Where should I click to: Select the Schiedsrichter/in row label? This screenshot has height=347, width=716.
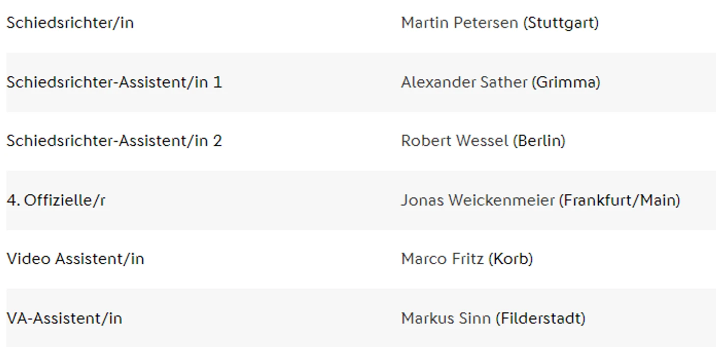click(x=70, y=23)
